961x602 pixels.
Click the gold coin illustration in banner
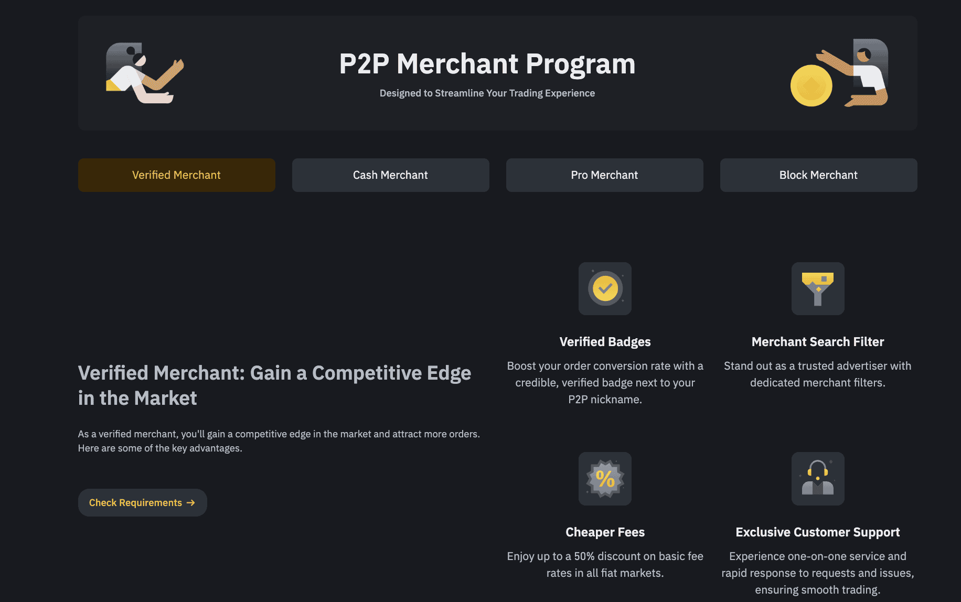coord(811,85)
